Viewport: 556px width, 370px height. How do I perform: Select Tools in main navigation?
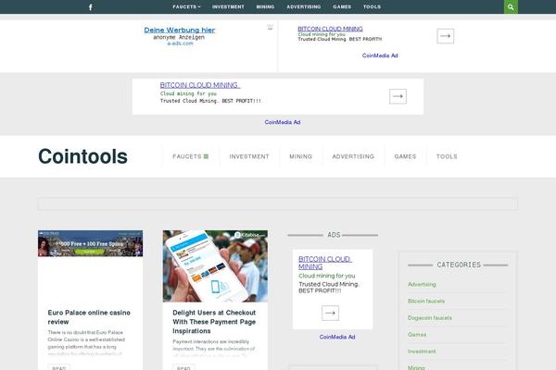pos(447,156)
